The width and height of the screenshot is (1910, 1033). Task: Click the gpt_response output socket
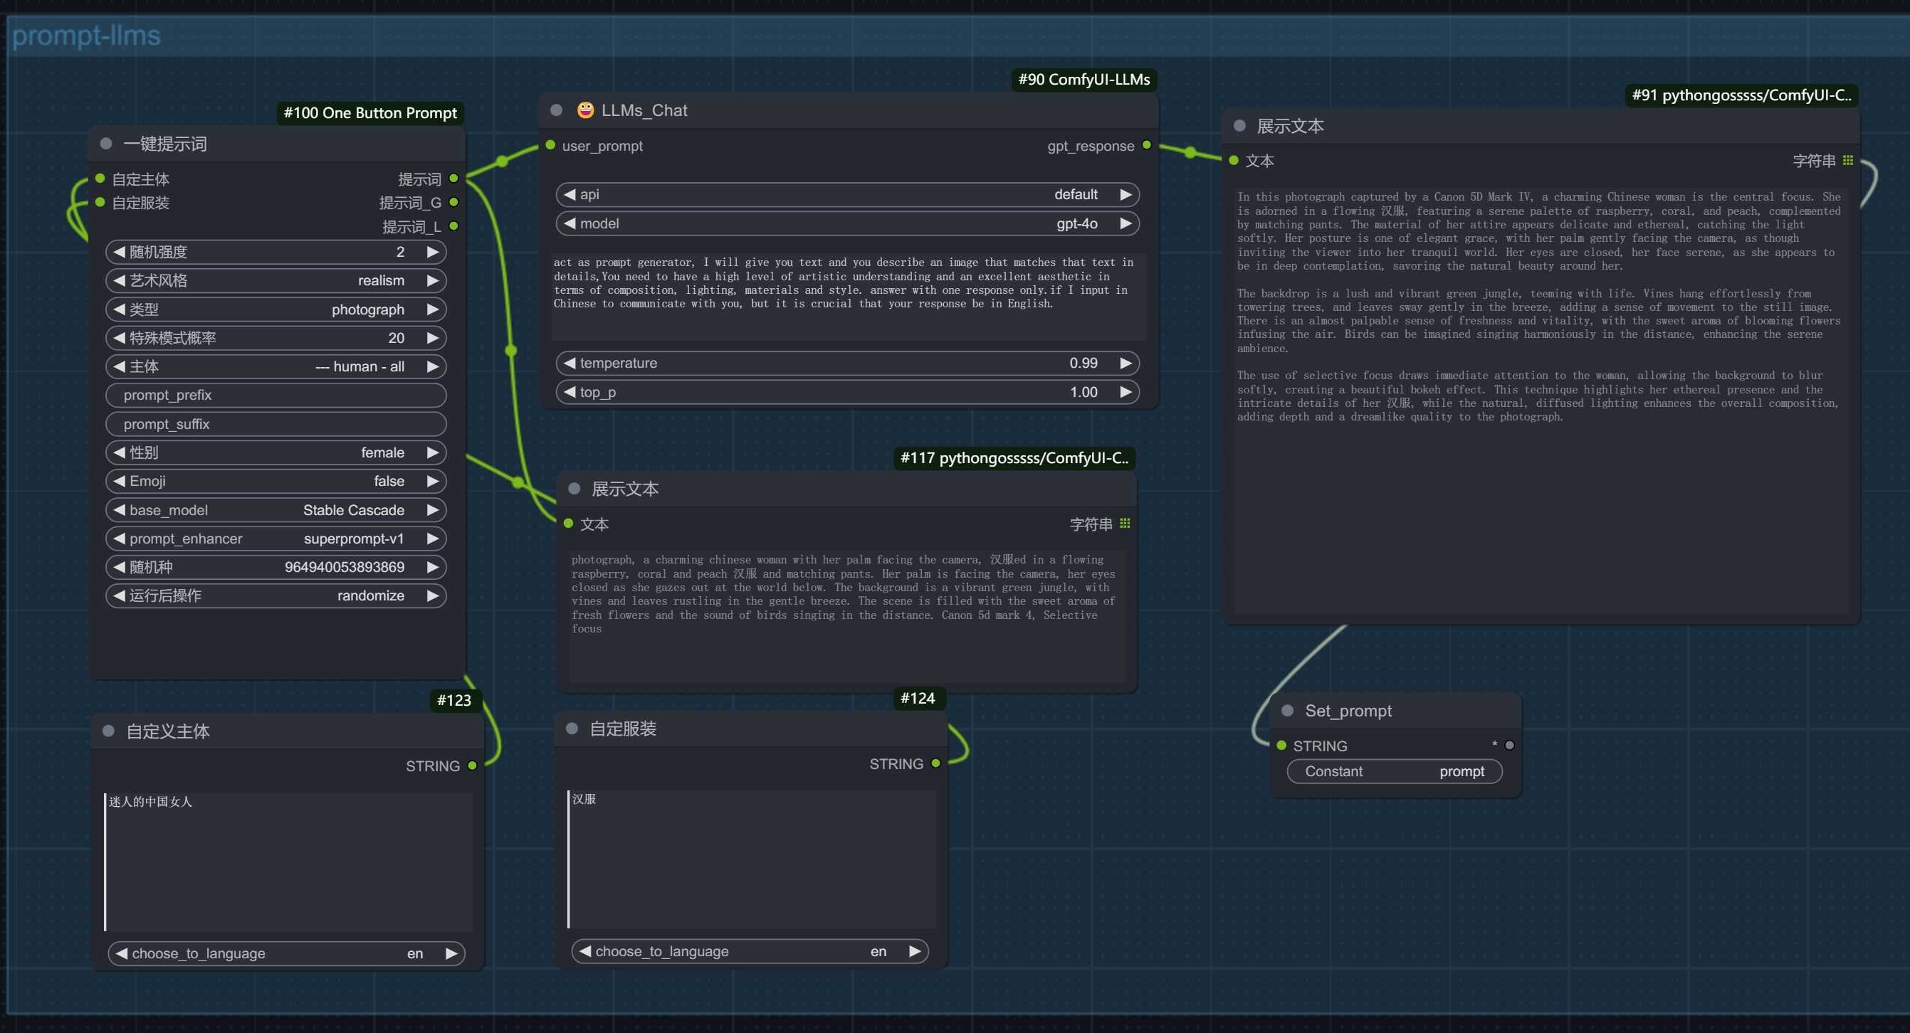(1147, 145)
